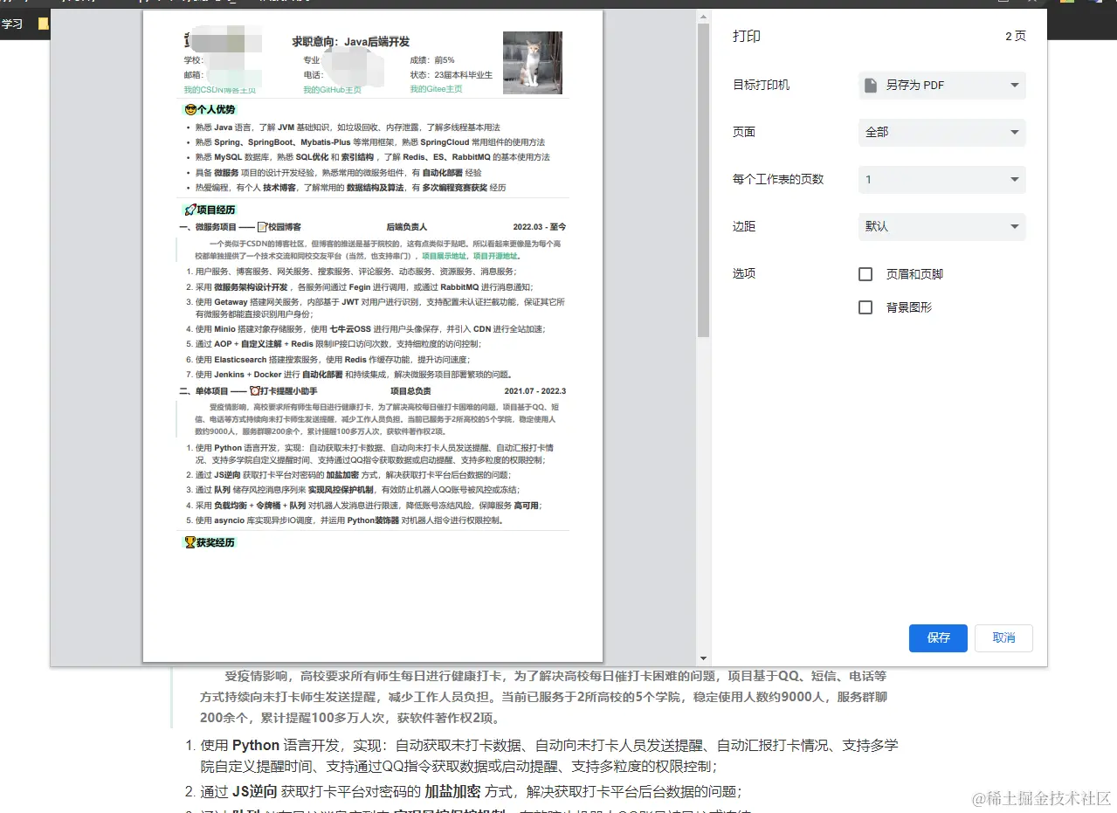The image size is (1117, 813).
Task: Click the rocket emoji beside 项目经历
Action: pyautogui.click(x=190, y=210)
